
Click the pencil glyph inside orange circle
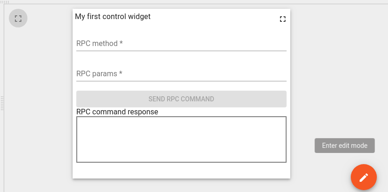pos(364,177)
